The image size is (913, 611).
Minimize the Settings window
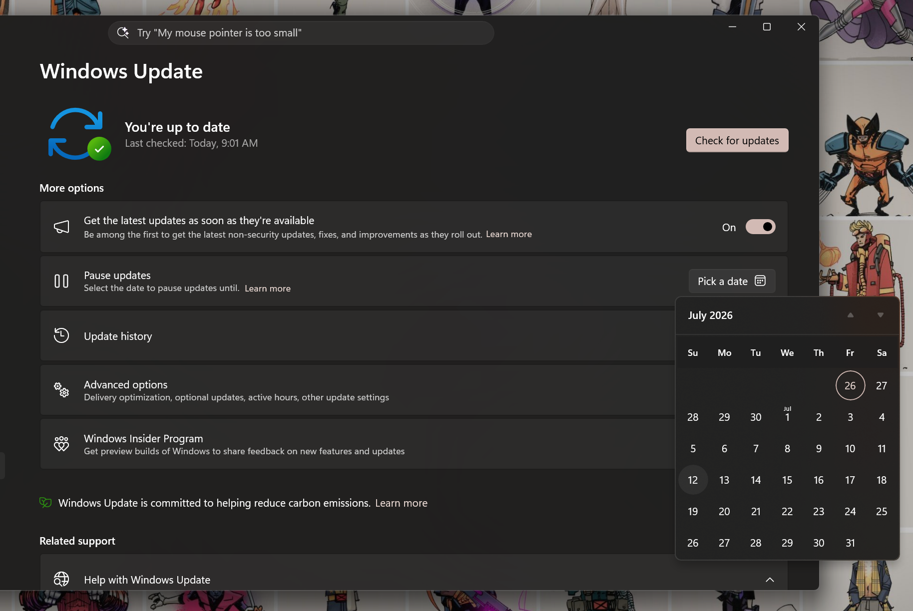pyautogui.click(x=732, y=27)
